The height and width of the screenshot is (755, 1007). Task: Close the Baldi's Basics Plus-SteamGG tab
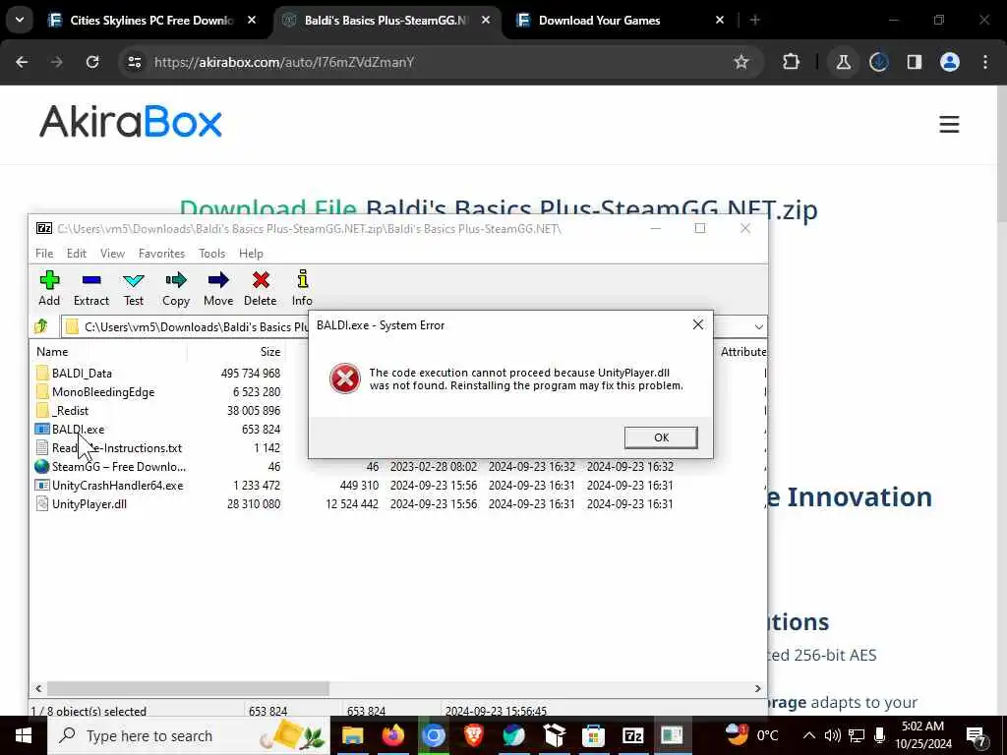click(x=486, y=21)
